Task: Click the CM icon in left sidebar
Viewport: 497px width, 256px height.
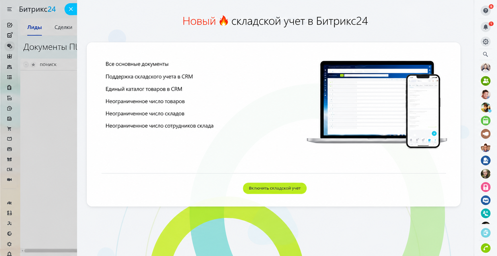Action: pyautogui.click(x=9, y=170)
